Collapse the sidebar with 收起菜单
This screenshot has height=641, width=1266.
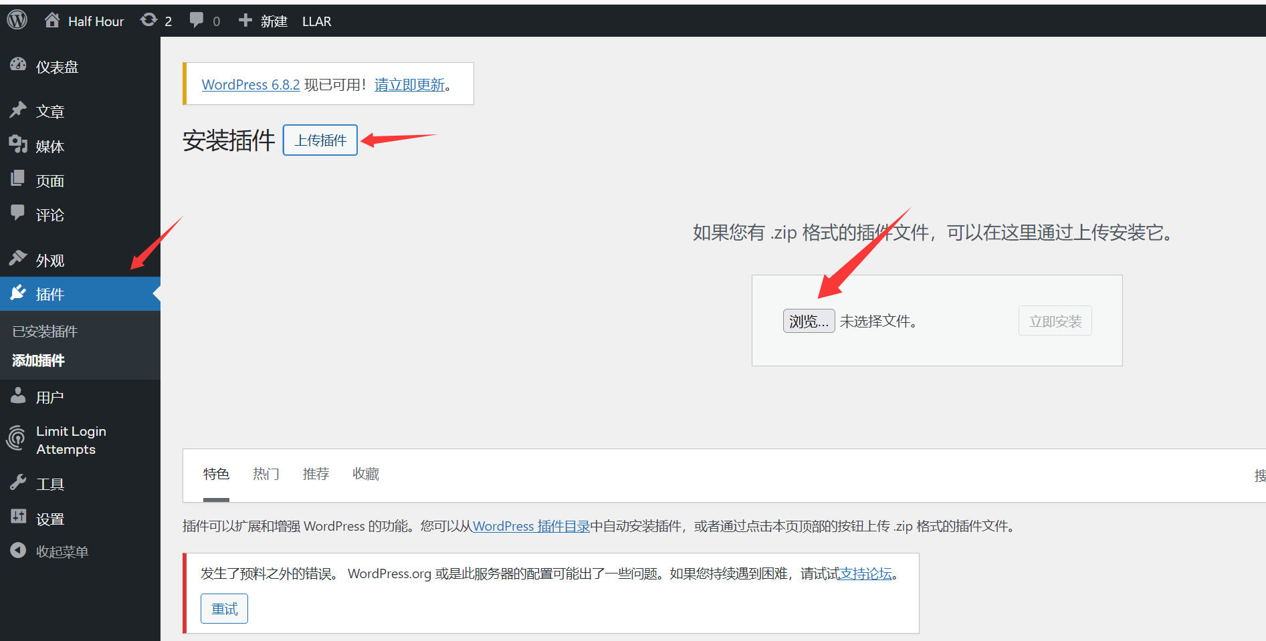click(x=62, y=551)
